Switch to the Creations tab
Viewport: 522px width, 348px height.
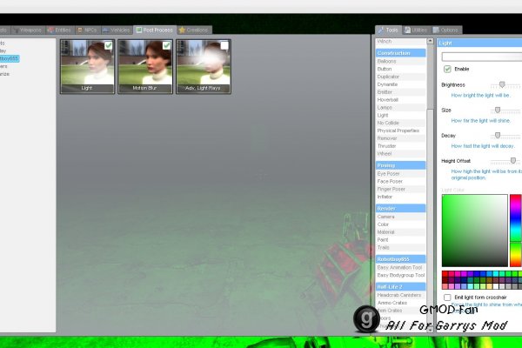tap(194, 30)
